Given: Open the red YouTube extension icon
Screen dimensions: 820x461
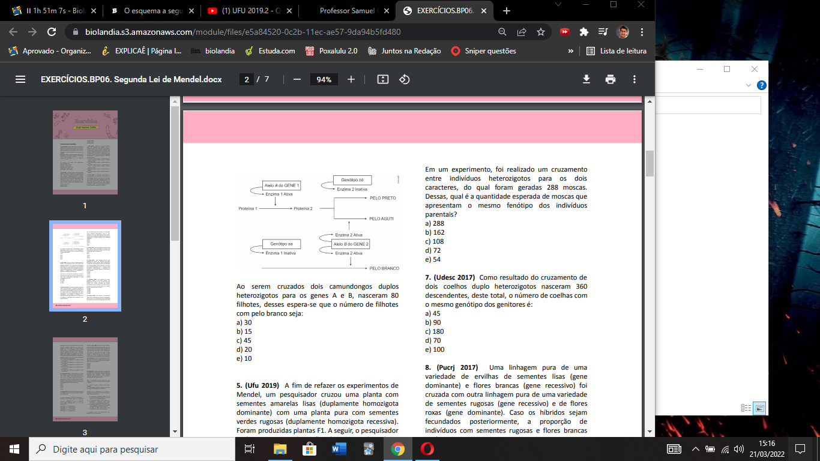Looking at the screenshot, I should point(565,32).
